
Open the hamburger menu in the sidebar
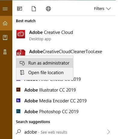(x=5, y=9)
